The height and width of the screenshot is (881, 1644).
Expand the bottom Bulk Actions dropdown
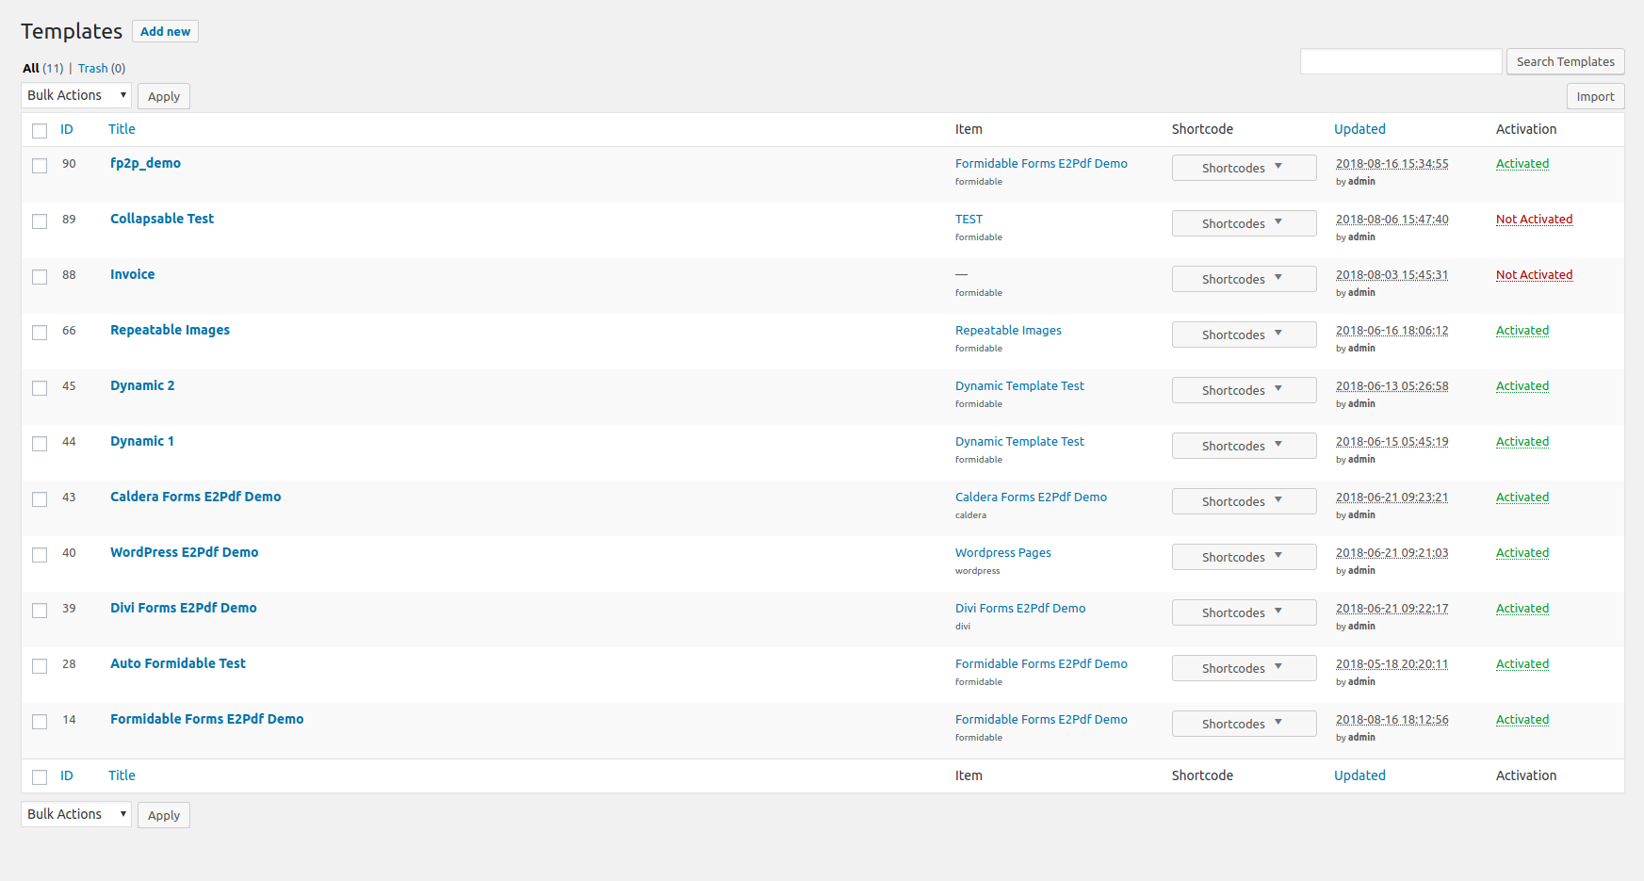point(76,814)
